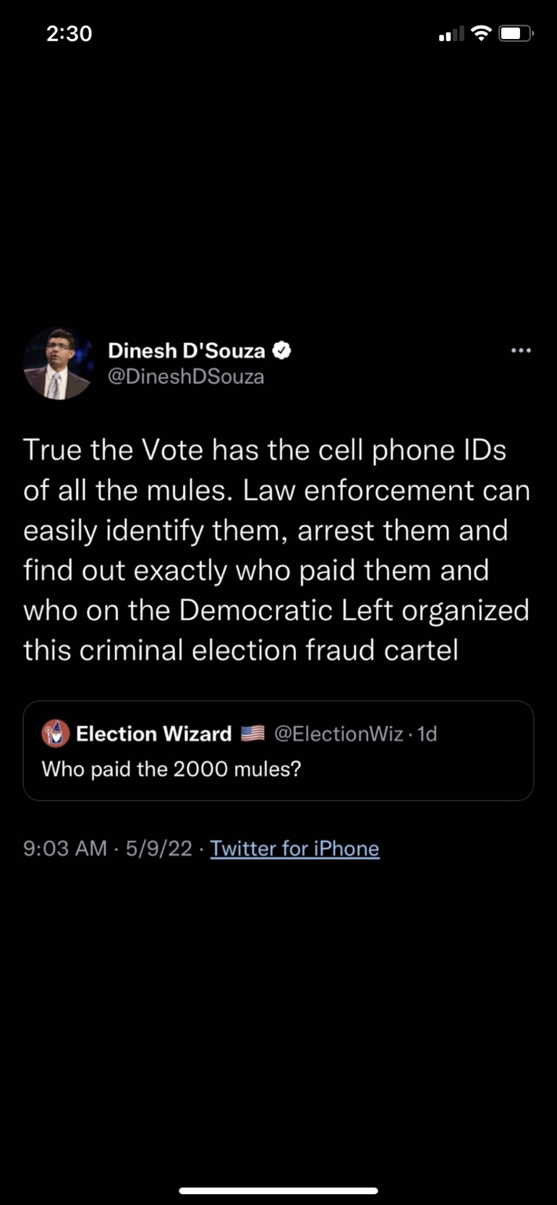The height and width of the screenshot is (1205, 557).
Task: Click the main tweet body text
Action: 276,550
